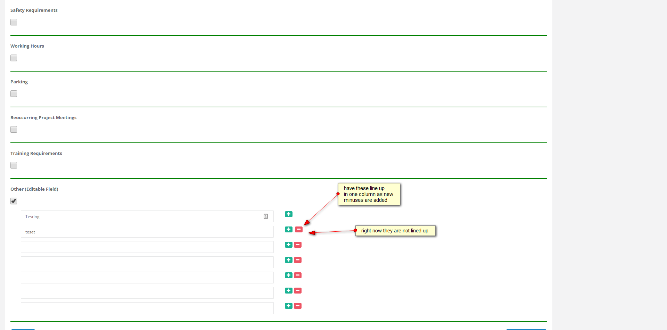
Task: Click the green plus beside the Testing field
Action: pos(289,214)
